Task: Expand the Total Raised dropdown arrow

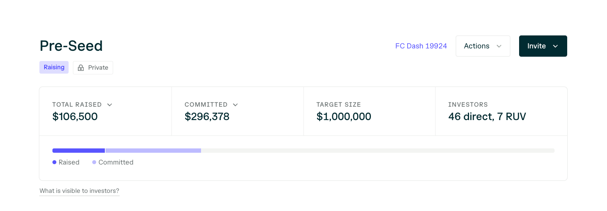Action: tap(110, 105)
